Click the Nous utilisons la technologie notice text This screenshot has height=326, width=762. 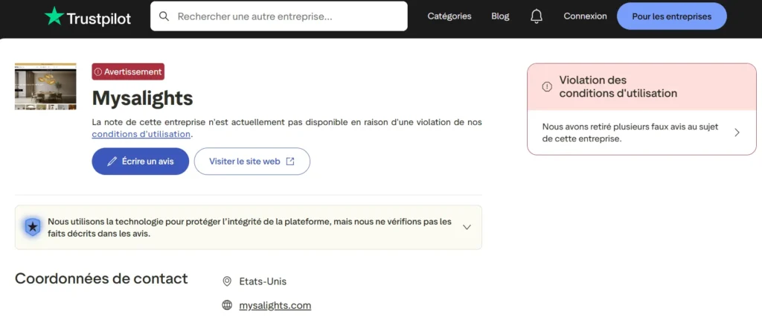(249, 227)
